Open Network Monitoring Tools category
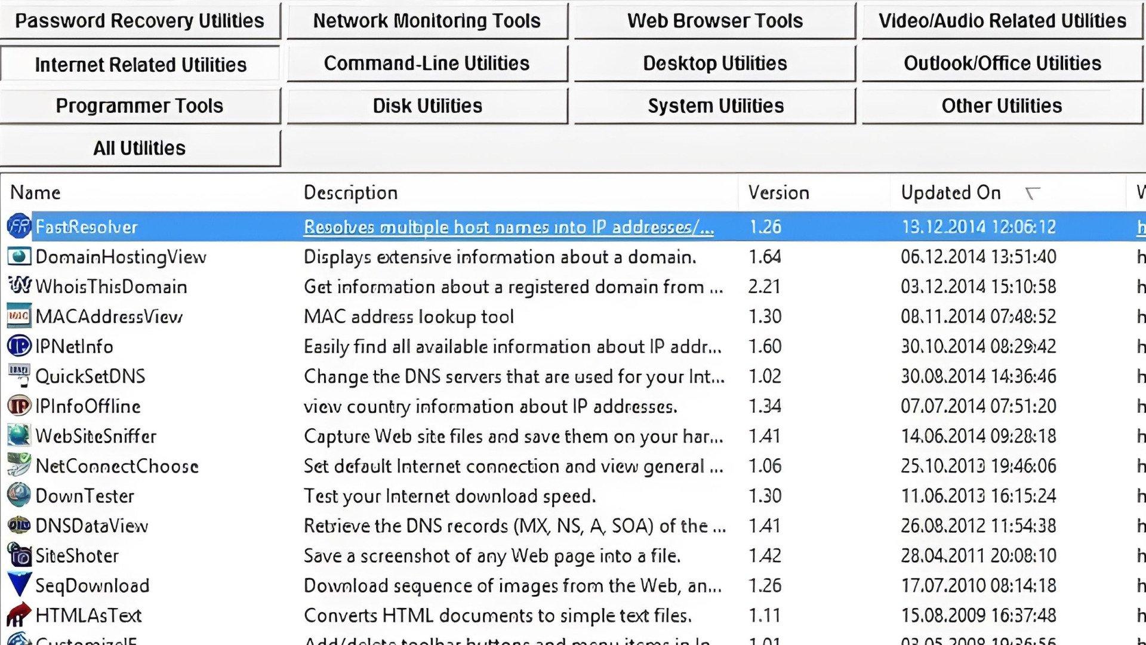This screenshot has height=645, width=1146. click(427, 20)
